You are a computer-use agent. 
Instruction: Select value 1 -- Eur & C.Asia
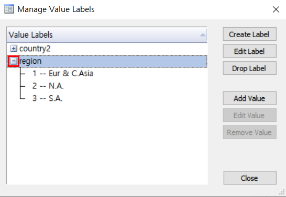pyautogui.click(x=63, y=74)
